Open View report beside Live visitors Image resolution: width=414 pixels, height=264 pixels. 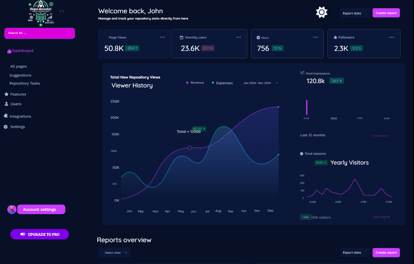[x=382, y=217]
